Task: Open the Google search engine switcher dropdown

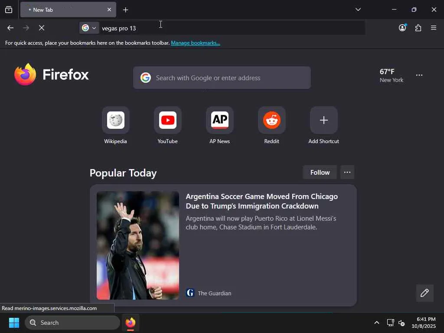Action: 89,28
